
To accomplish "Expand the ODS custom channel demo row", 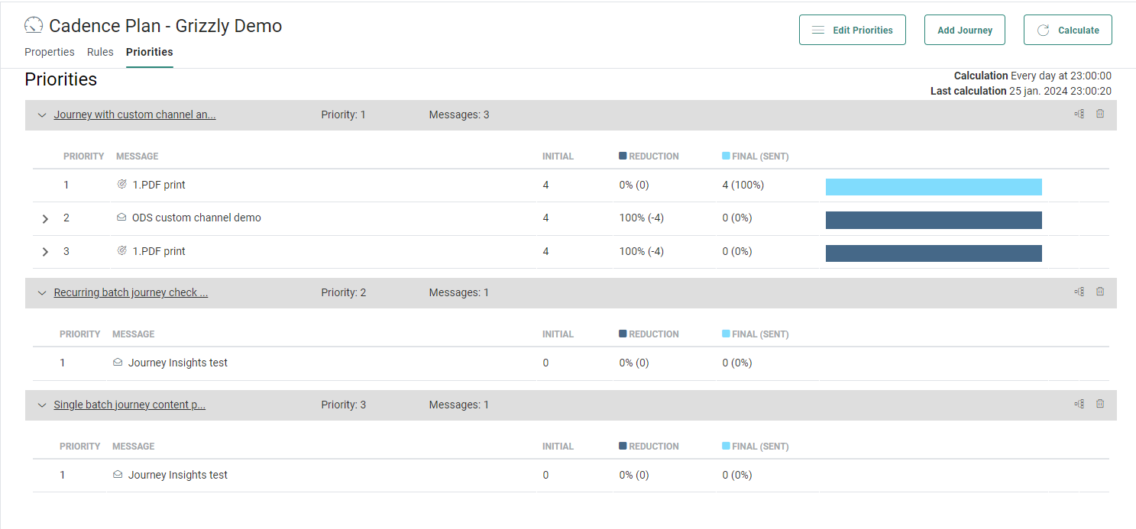I will [45, 218].
